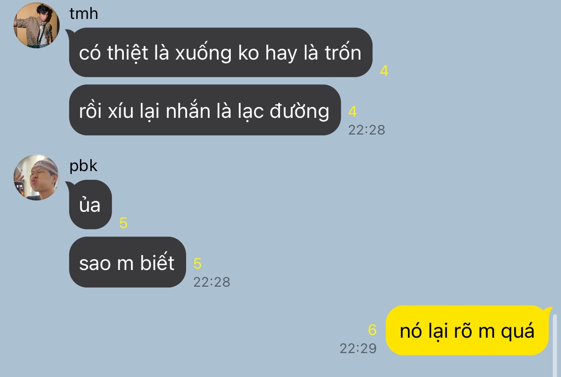Tap unread count 5 next to 'ủa'
The height and width of the screenshot is (377, 561).
coord(123,223)
